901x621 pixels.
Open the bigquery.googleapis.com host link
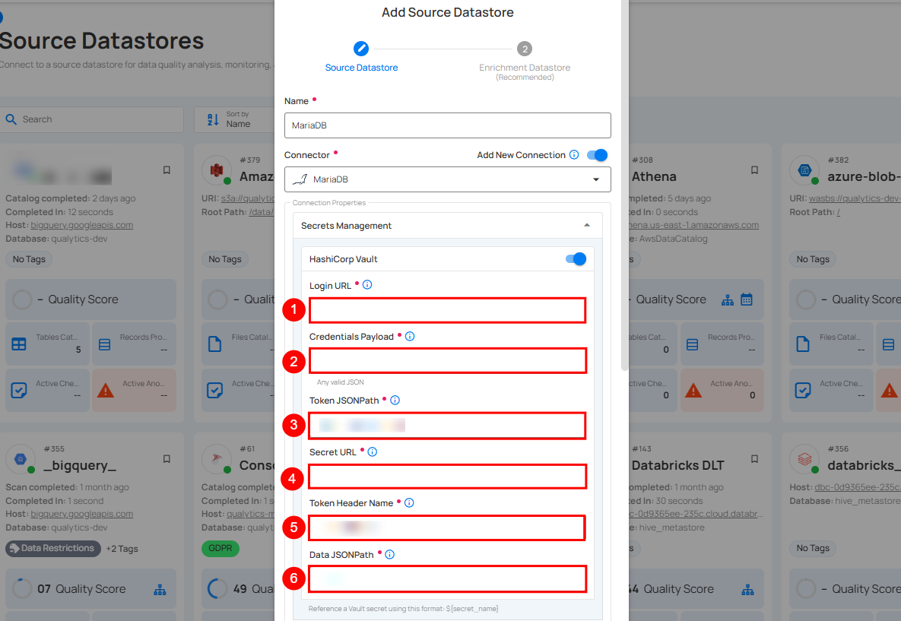click(82, 225)
